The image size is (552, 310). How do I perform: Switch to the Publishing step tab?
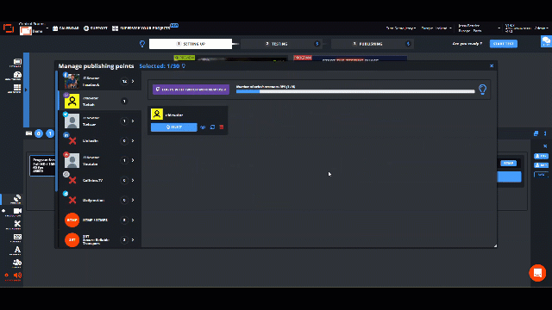372,44
